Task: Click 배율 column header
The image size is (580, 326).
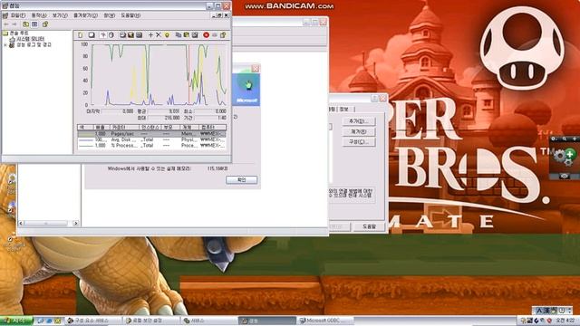Action: point(101,127)
